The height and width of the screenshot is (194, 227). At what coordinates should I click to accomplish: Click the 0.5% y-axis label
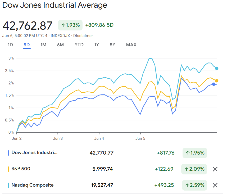click(10, 120)
